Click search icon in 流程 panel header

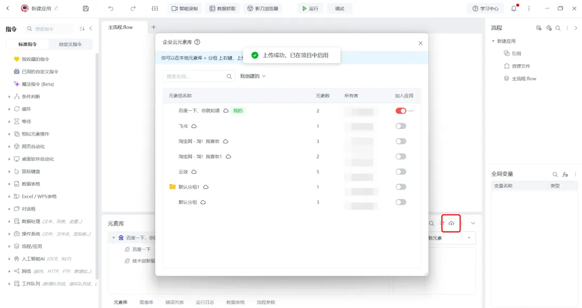click(558, 28)
